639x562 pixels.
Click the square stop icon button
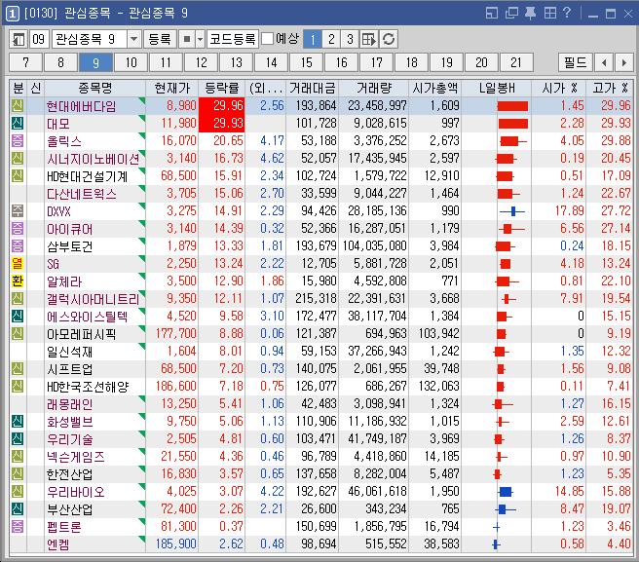coord(187,39)
